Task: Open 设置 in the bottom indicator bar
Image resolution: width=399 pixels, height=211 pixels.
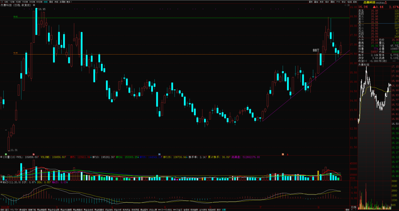Action: pos(224,210)
